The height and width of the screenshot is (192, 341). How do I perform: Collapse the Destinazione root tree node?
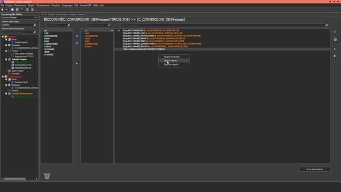click(x=3, y=77)
